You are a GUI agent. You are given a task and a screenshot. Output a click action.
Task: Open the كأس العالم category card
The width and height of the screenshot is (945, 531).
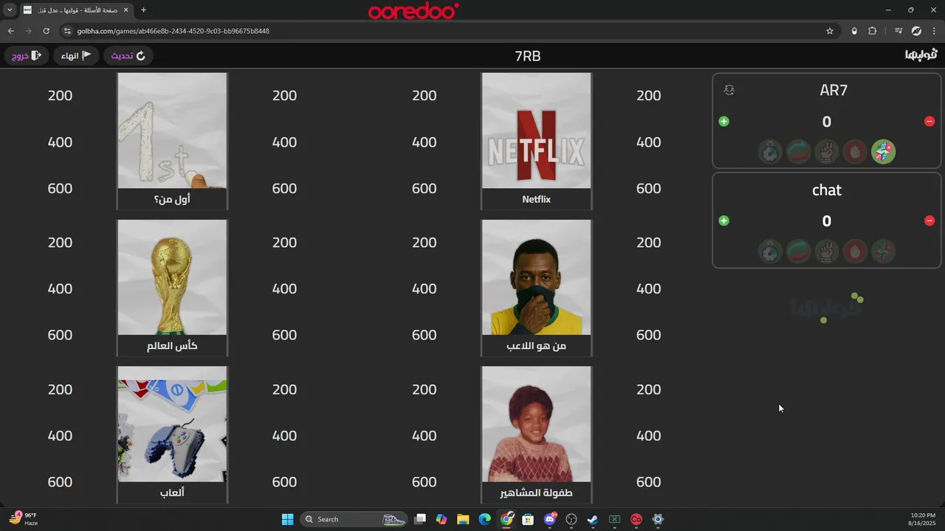click(x=172, y=288)
